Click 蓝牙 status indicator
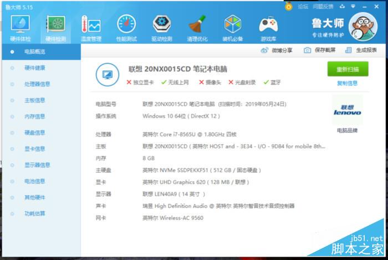Viewport: 388px width, 260px height. coord(272,83)
